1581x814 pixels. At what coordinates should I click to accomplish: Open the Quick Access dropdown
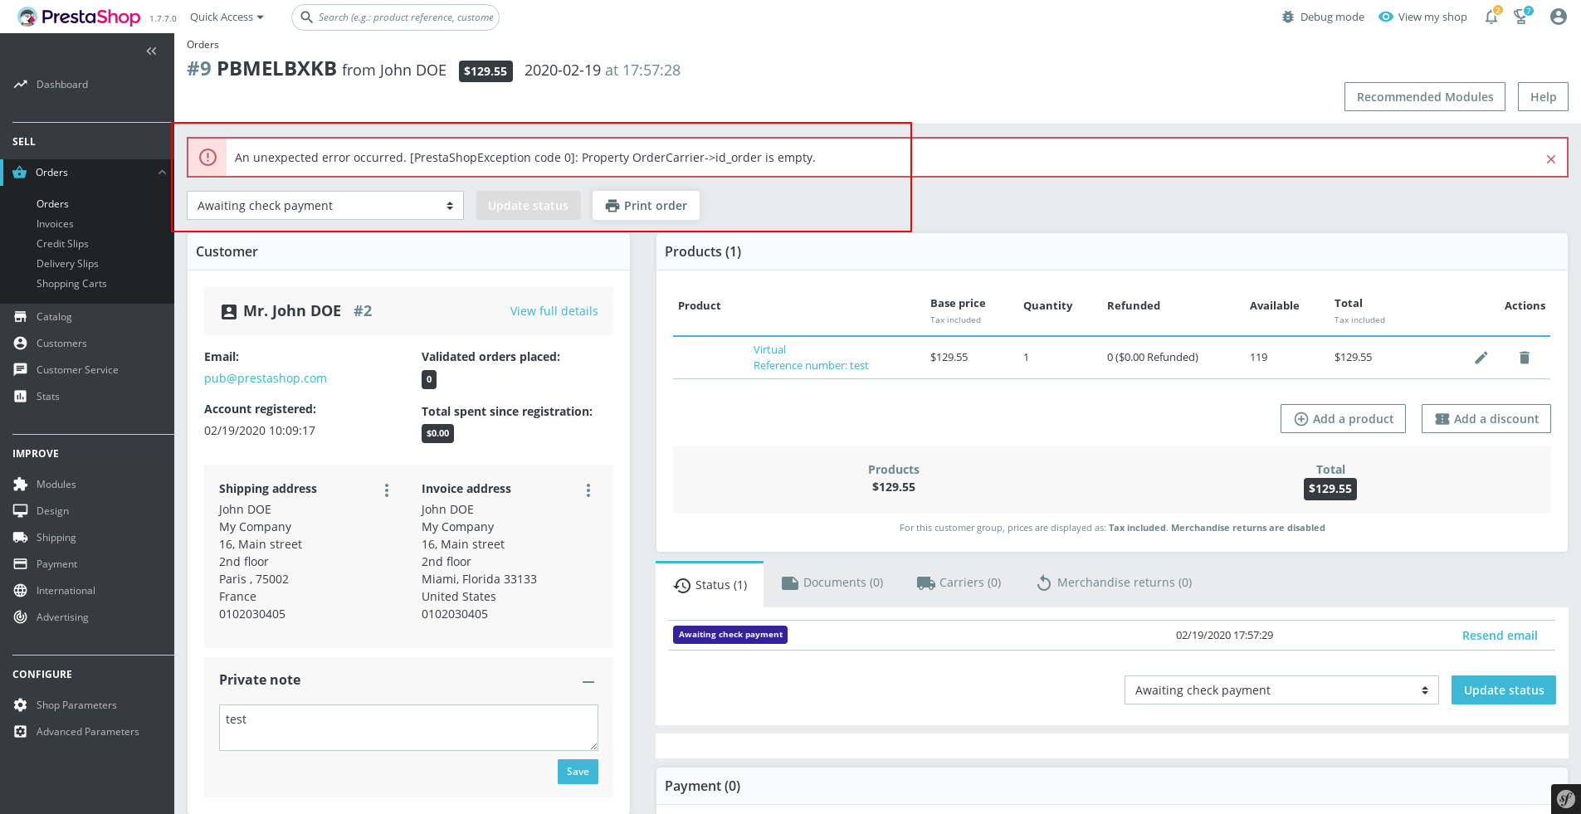227,17
